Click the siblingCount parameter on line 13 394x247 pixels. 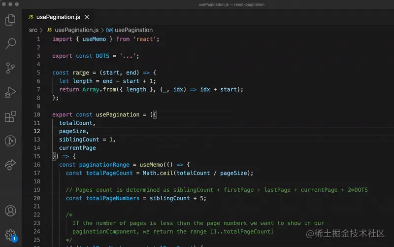point(79,140)
